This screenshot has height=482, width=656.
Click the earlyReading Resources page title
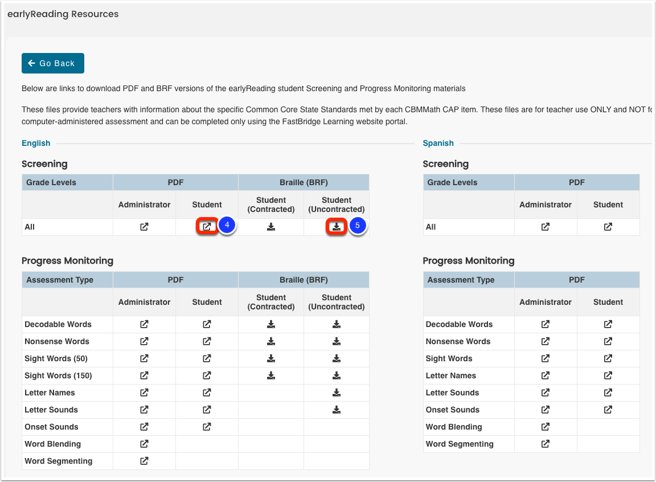point(63,14)
